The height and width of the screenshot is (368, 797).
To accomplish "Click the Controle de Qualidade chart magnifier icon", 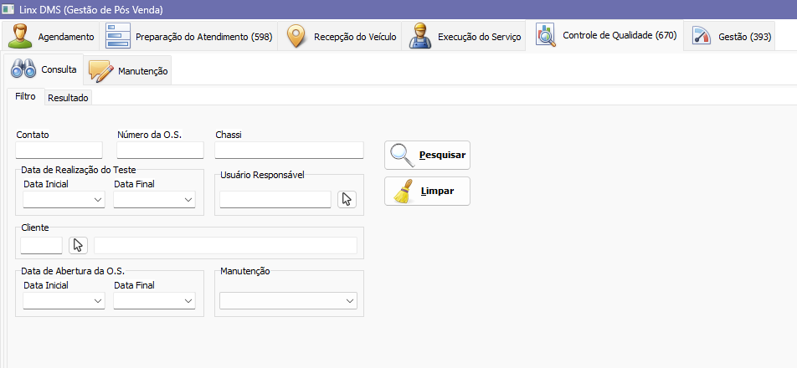I will pos(546,36).
